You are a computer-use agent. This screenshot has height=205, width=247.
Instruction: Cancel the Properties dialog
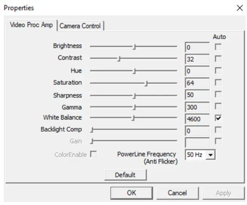point(177,193)
